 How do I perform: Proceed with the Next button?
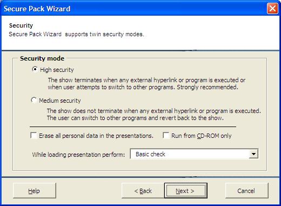pos(186,191)
